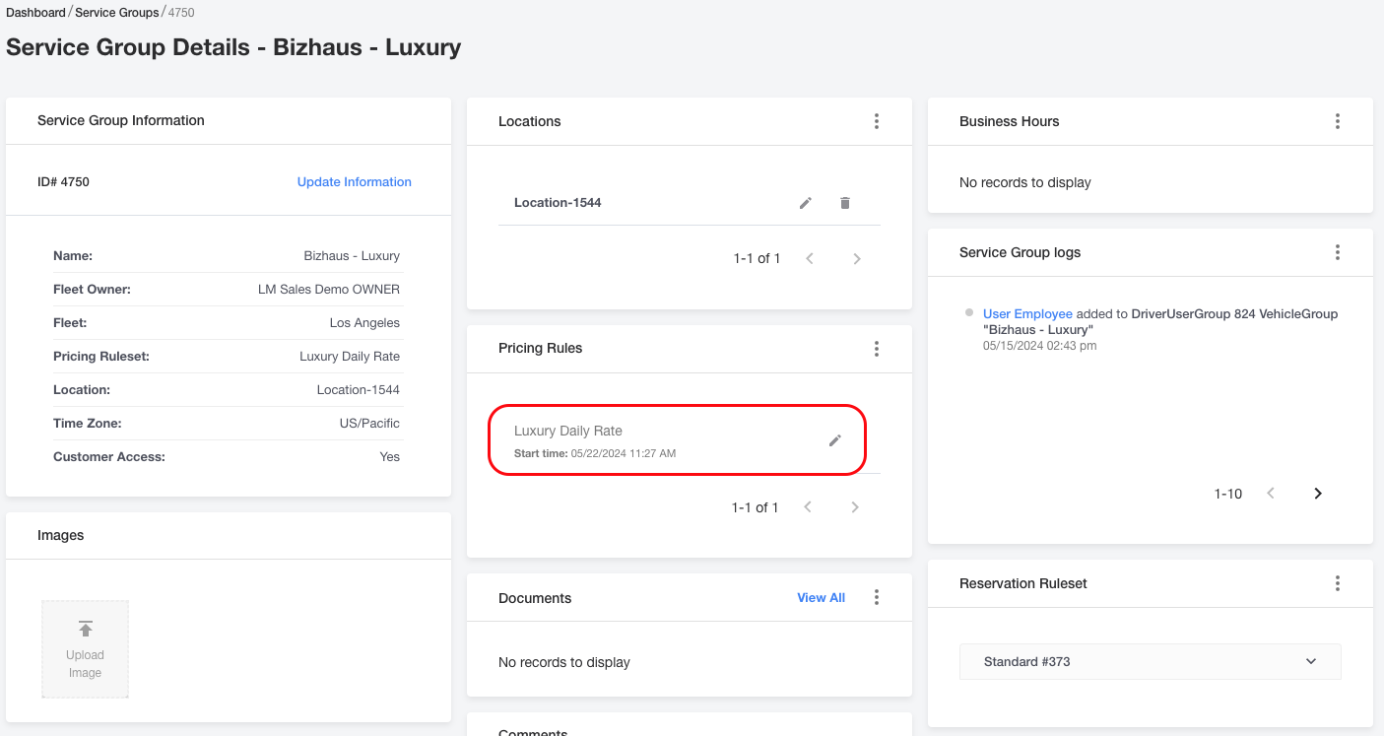Click the ID# 4750 text
This screenshot has width=1384, height=736.
[63, 182]
